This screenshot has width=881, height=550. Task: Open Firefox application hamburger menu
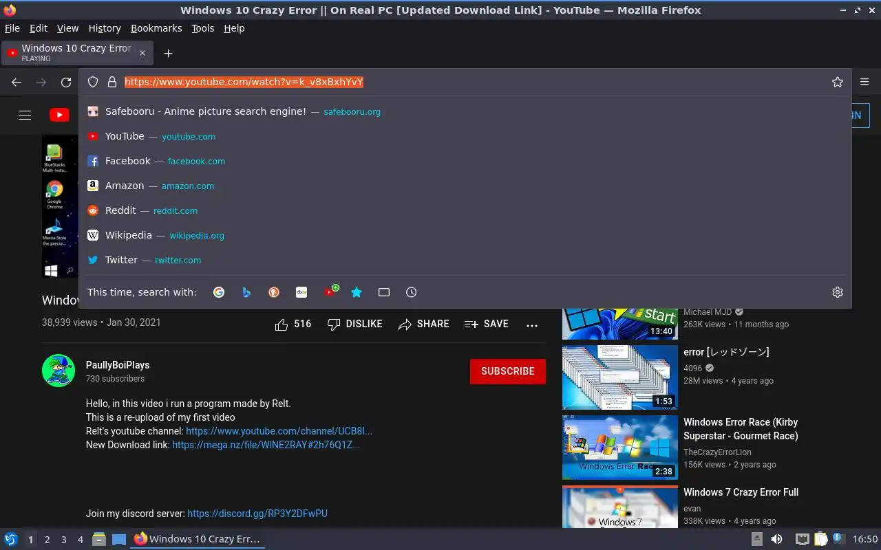pos(865,82)
